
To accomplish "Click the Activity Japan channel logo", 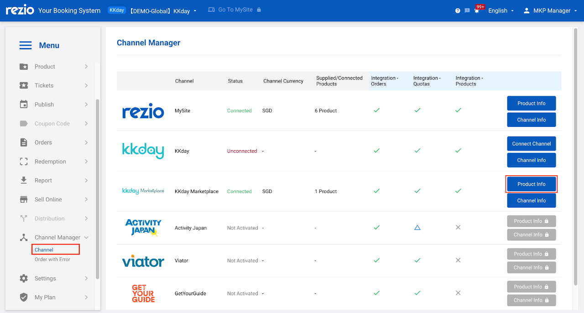I will [x=143, y=228].
